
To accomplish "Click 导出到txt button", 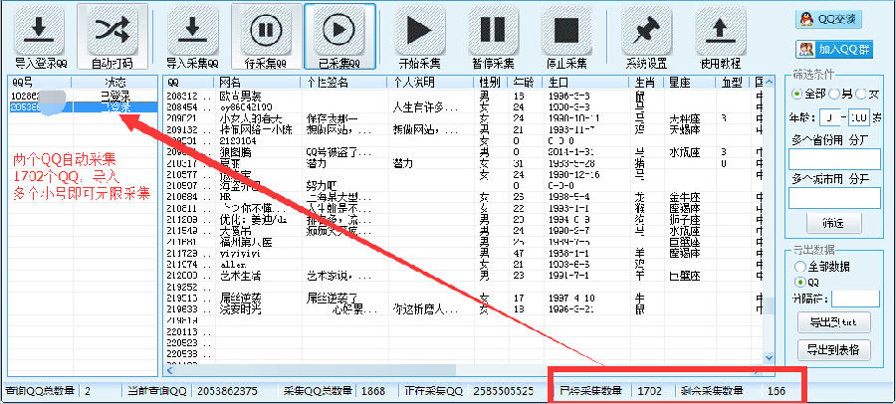I will 833,322.
